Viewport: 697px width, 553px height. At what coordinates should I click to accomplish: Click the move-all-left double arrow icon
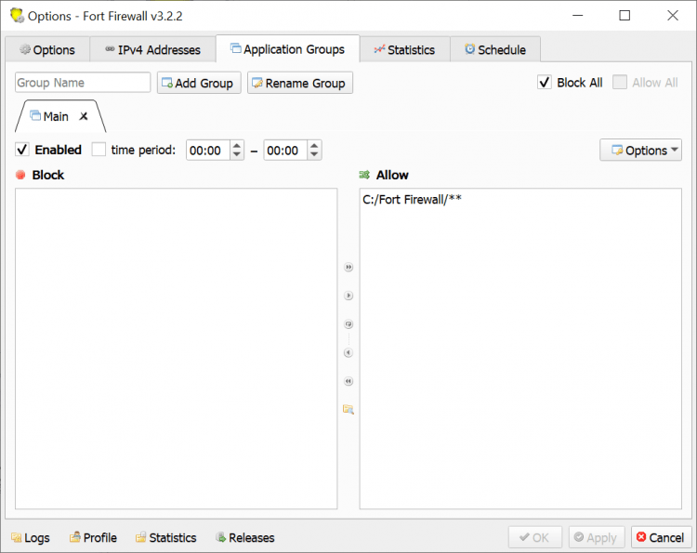pyautogui.click(x=348, y=381)
